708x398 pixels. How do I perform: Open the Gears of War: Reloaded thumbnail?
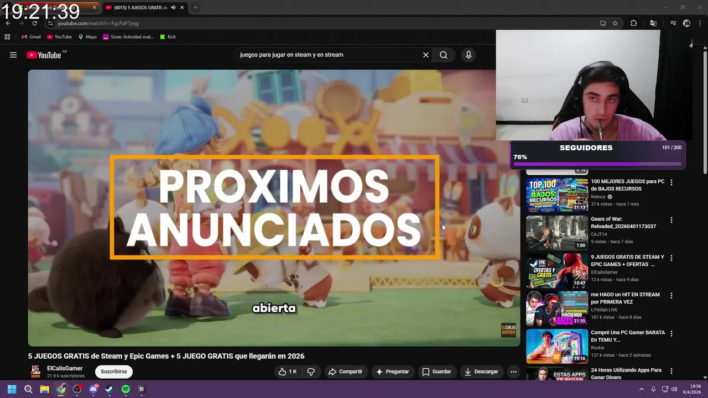pyautogui.click(x=556, y=233)
